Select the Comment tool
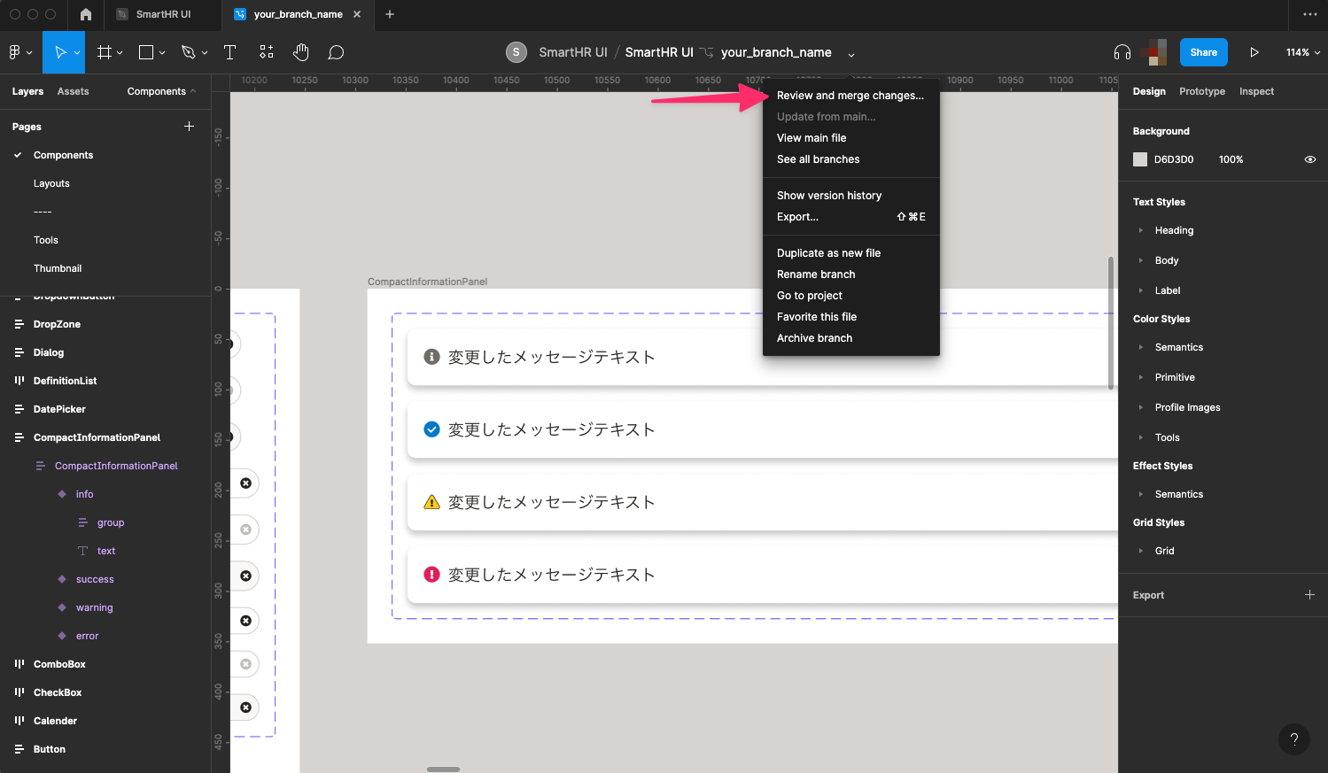This screenshot has height=773, width=1328. pyautogui.click(x=336, y=52)
